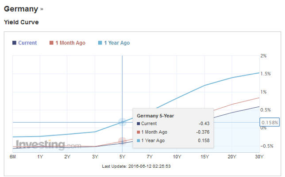Click the 10Y label on the x-axis
This screenshot has width=285, height=177.
[x=177, y=157]
